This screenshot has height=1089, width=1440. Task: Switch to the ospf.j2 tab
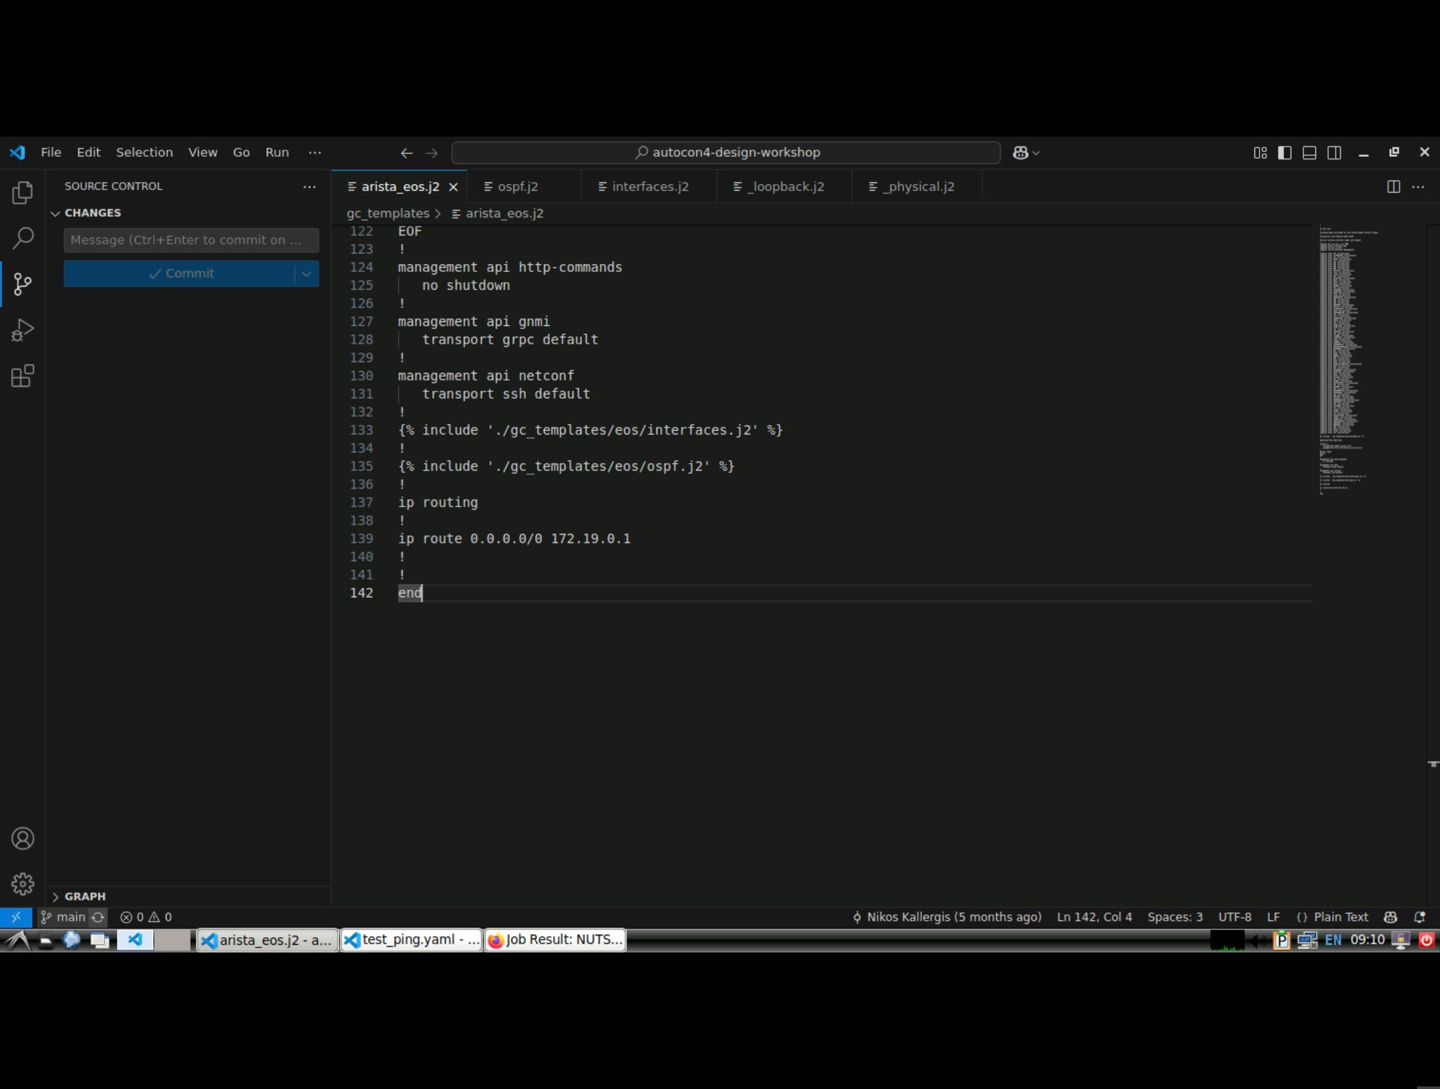coord(517,187)
